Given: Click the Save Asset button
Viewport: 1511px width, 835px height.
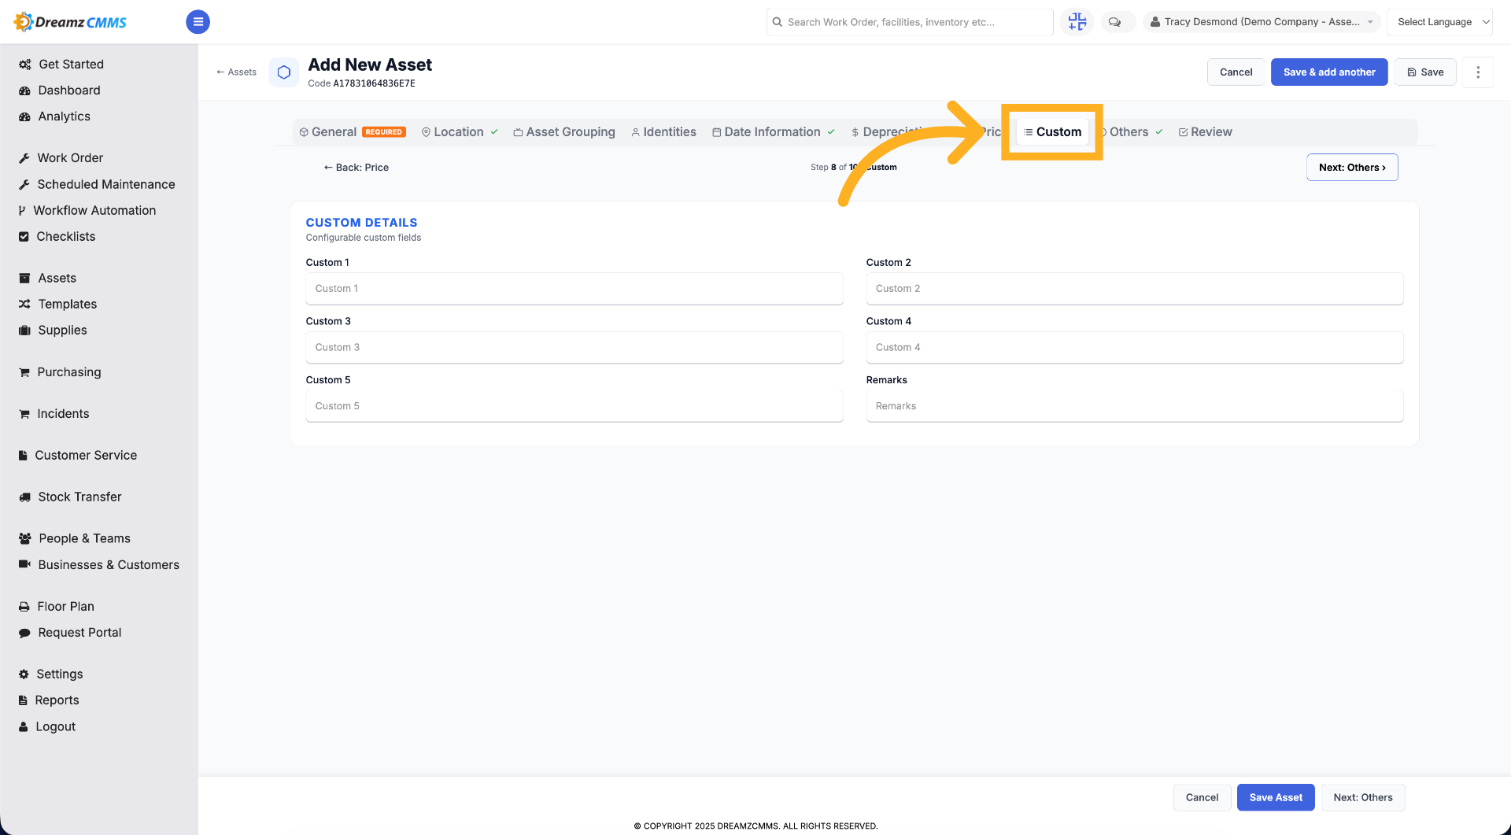Looking at the screenshot, I should coord(1276,797).
